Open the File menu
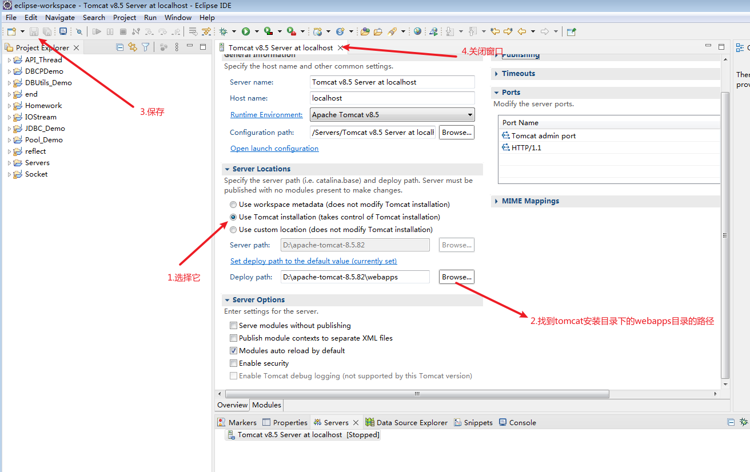Image resolution: width=750 pixels, height=472 pixels. coord(11,18)
